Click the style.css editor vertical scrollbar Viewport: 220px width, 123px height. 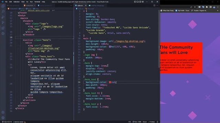(x=159, y=39)
